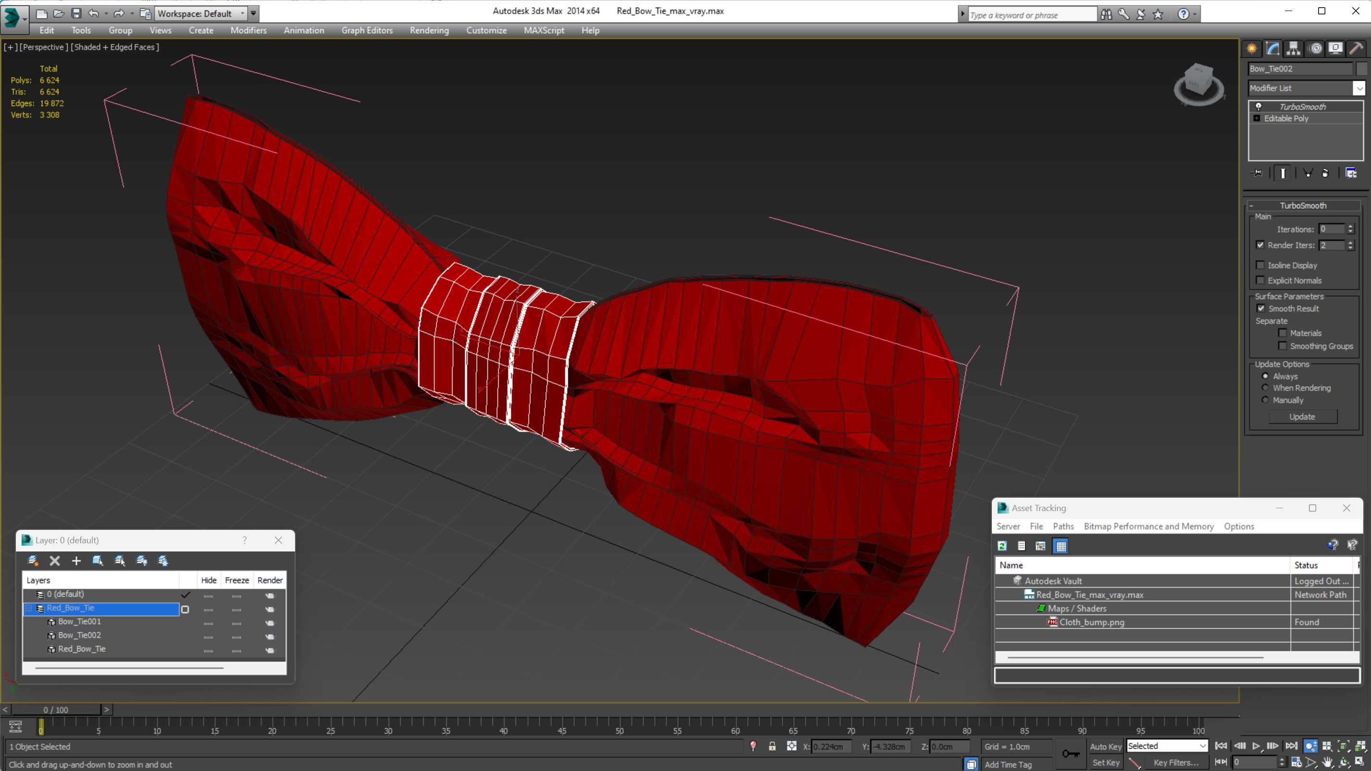Viewport: 1371px width, 771px height.
Task: Click the Perspective viewport label
Action: [x=44, y=47]
